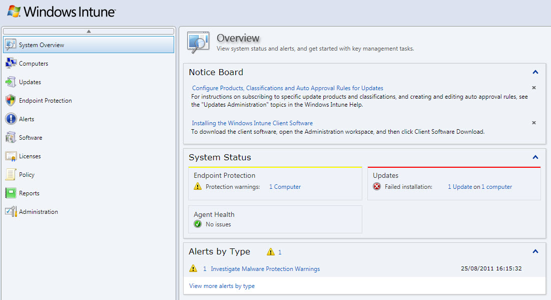Click the count 1 before Investigate Malware

(x=205, y=269)
